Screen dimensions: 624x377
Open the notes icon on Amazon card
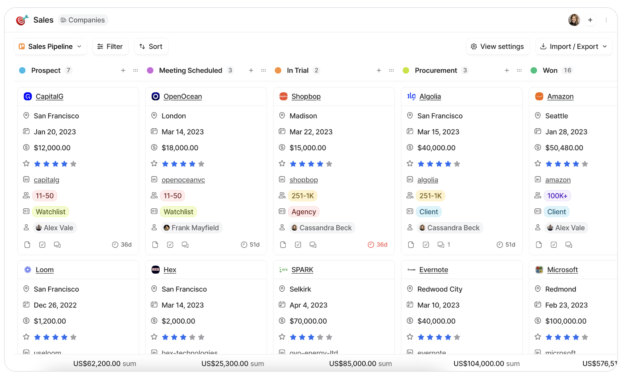pos(539,245)
